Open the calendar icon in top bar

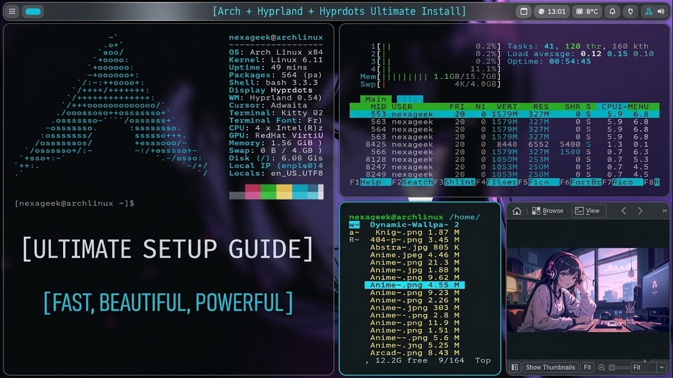click(524, 11)
